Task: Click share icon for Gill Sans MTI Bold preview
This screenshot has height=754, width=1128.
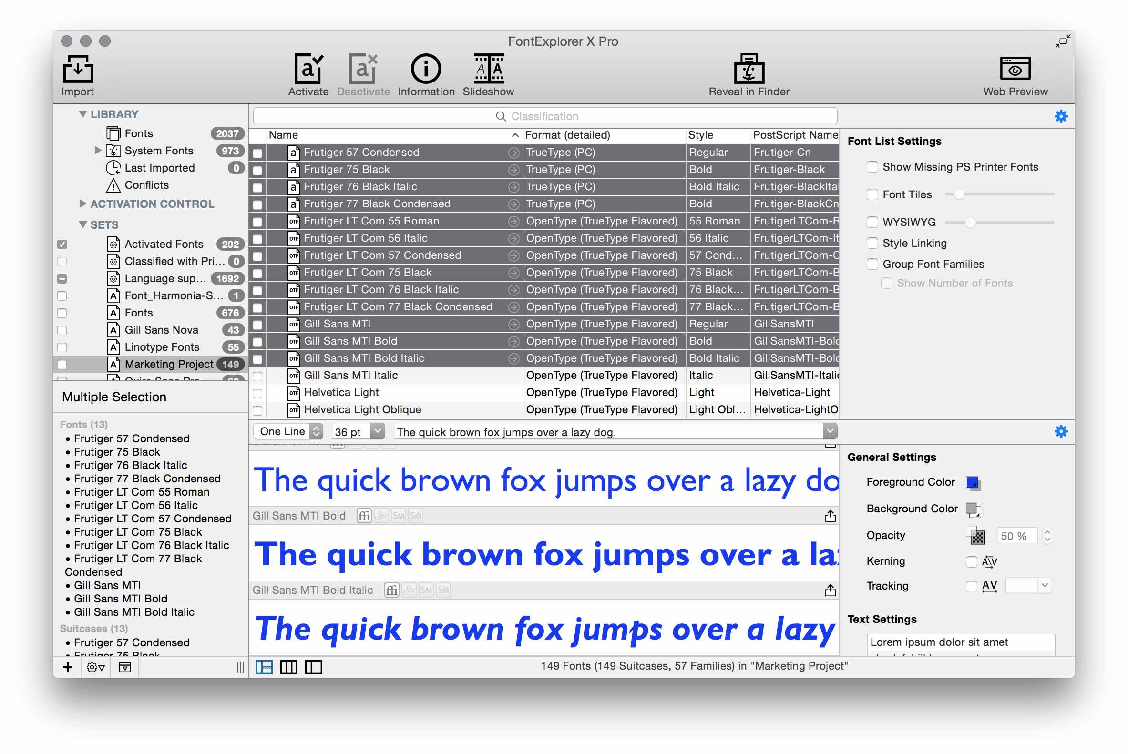Action: [830, 516]
